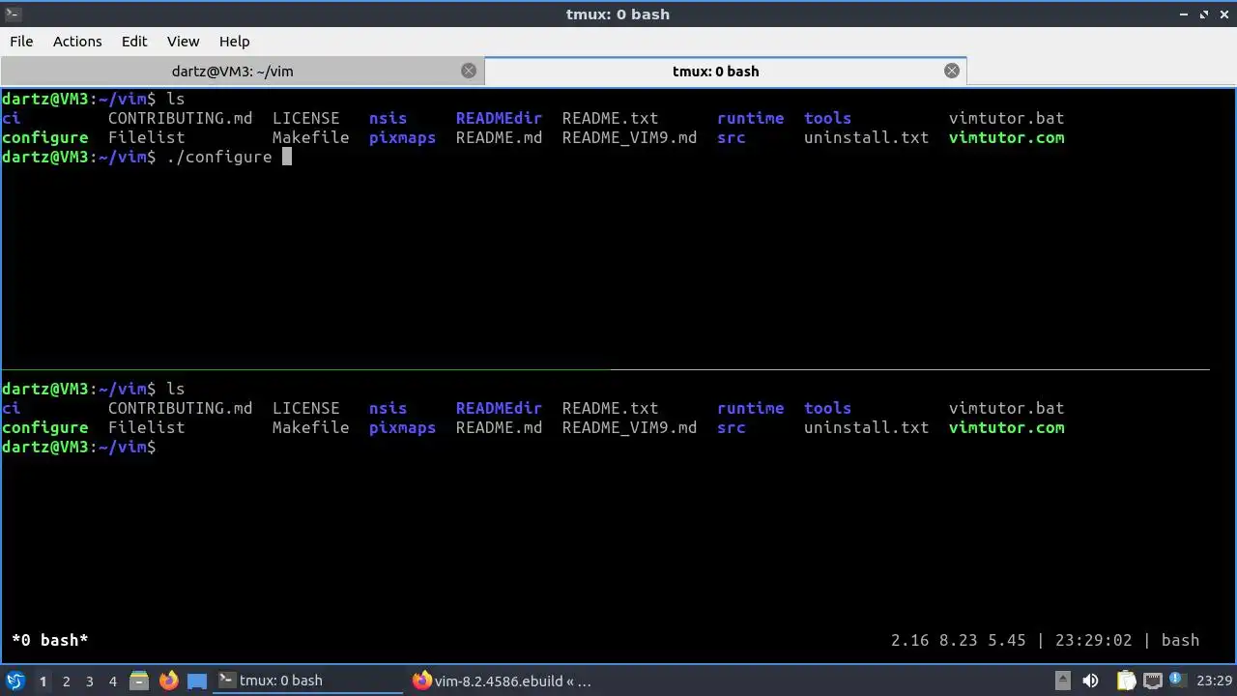Close the tmux: 0 bash tab
1237x696 pixels.
pos(952,71)
